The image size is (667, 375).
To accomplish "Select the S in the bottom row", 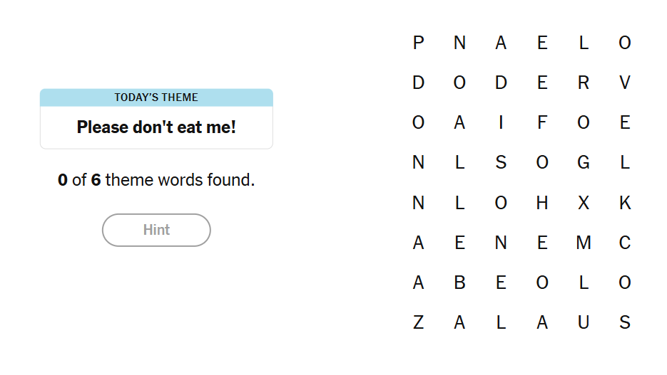I will click(x=625, y=323).
